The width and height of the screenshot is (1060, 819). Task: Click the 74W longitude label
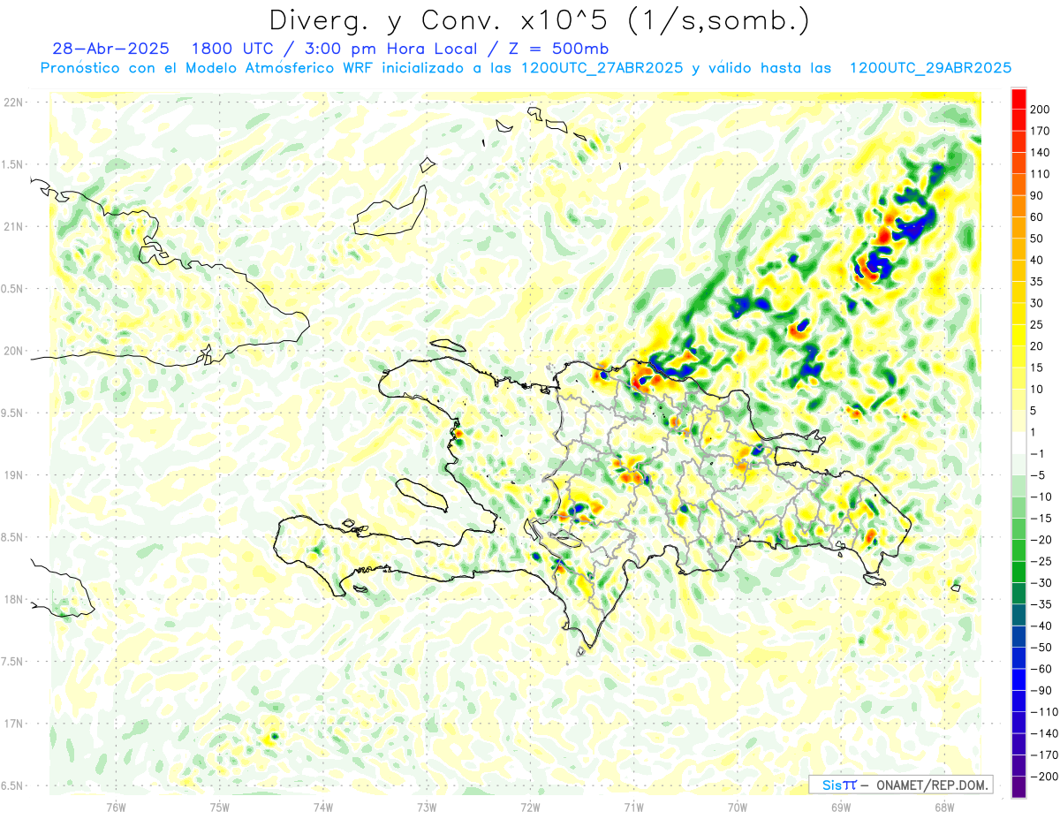pos(323,806)
